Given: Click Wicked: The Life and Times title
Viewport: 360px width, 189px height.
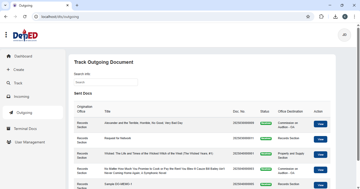Looking at the screenshot, I should click(x=159, y=153).
